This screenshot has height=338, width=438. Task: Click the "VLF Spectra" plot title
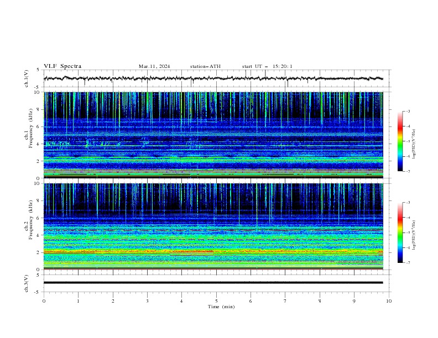click(x=62, y=66)
